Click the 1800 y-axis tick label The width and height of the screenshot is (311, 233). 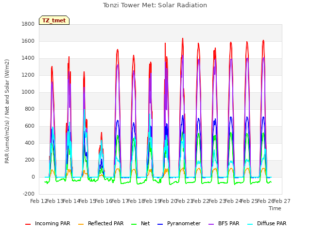28,24
